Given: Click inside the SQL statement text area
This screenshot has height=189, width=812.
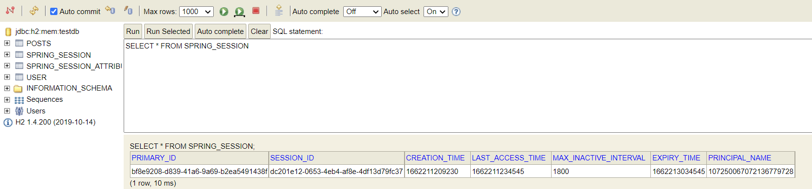Looking at the screenshot, I should click(x=468, y=86).
